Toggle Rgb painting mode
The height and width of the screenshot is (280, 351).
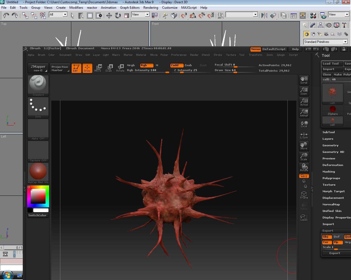[x=146, y=65]
